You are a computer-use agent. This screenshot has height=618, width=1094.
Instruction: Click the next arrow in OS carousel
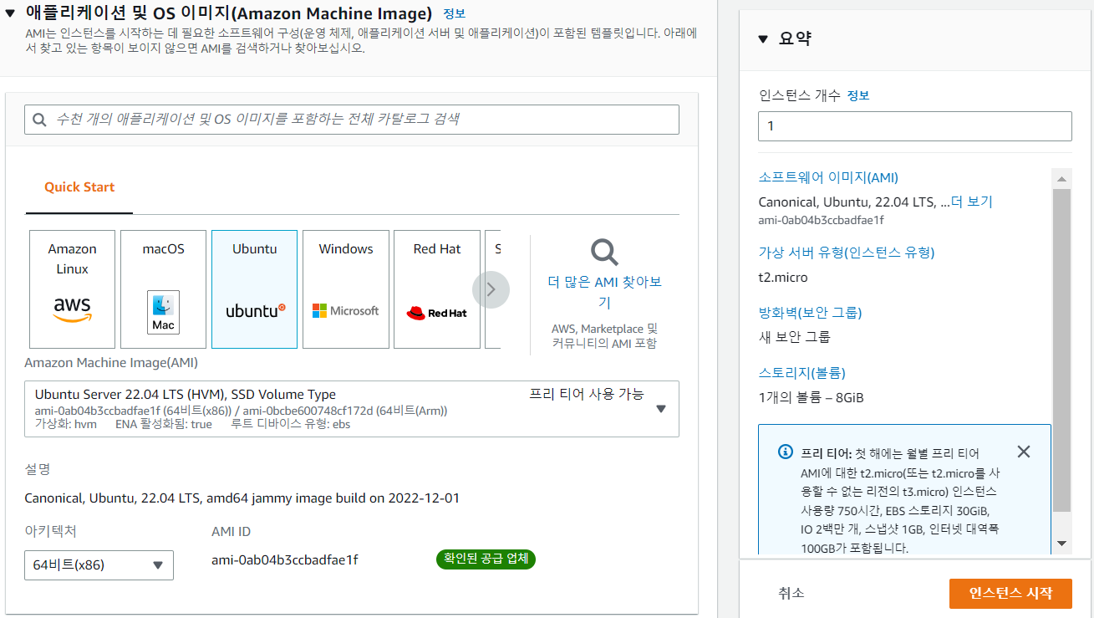(491, 289)
